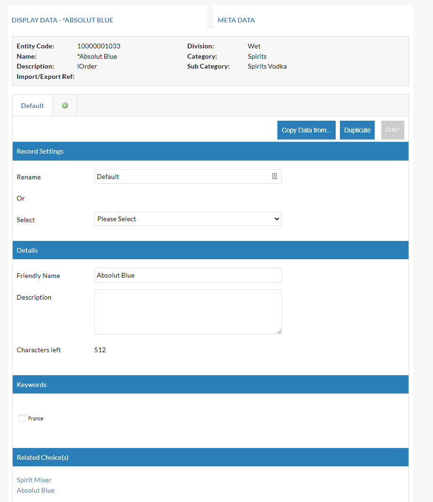Image resolution: width=433 pixels, height=502 pixels.
Task: Click into the Friendly Name field
Action: click(x=188, y=275)
